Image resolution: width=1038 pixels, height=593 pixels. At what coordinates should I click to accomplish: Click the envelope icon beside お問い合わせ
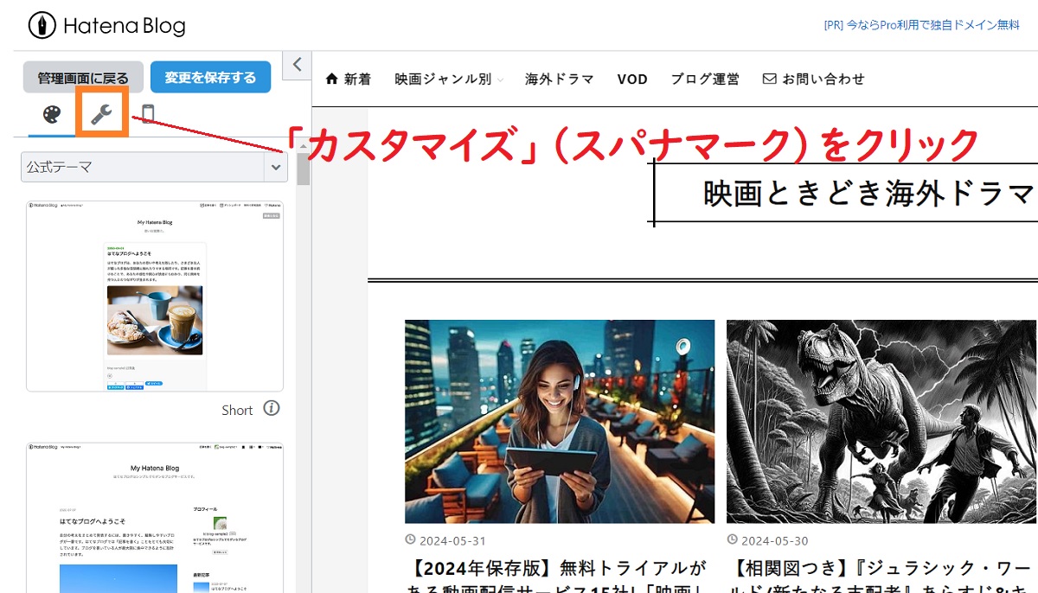click(768, 79)
